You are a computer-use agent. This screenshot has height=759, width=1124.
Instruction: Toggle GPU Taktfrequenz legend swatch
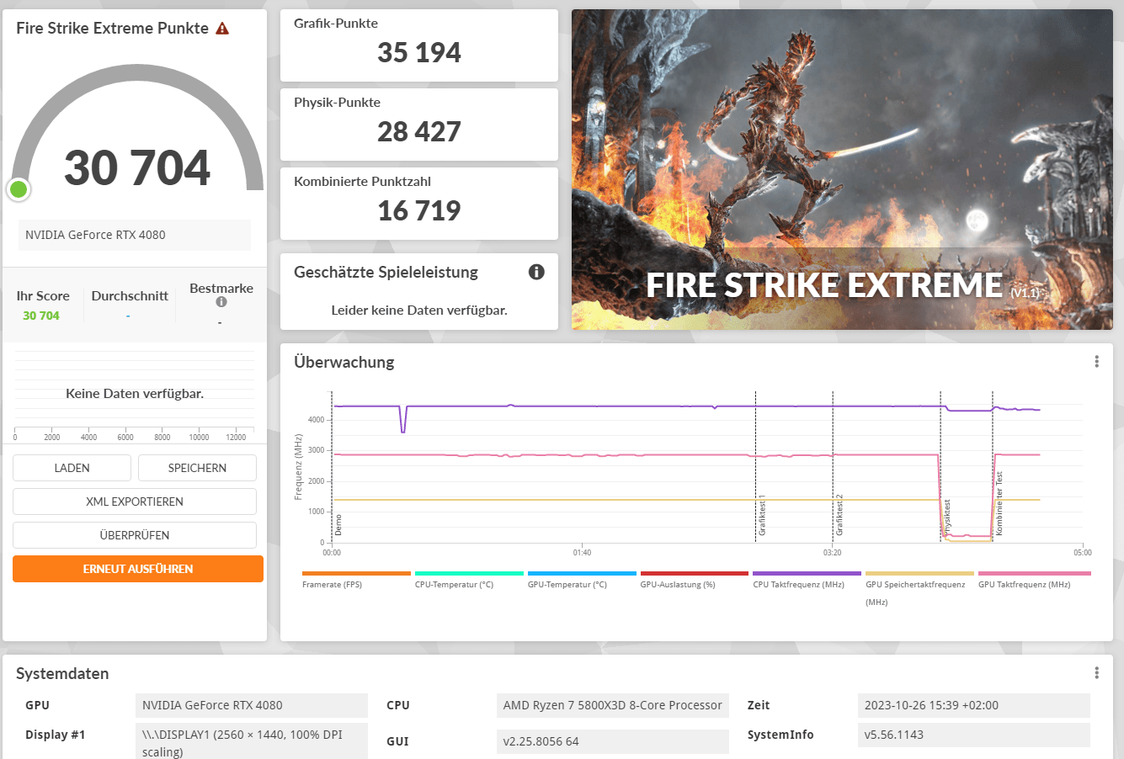(x=1035, y=573)
